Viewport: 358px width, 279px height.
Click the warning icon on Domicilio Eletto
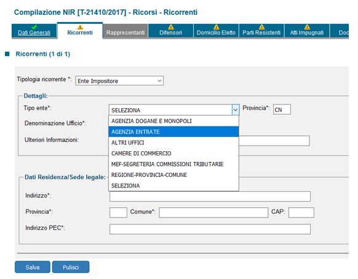pos(216,27)
